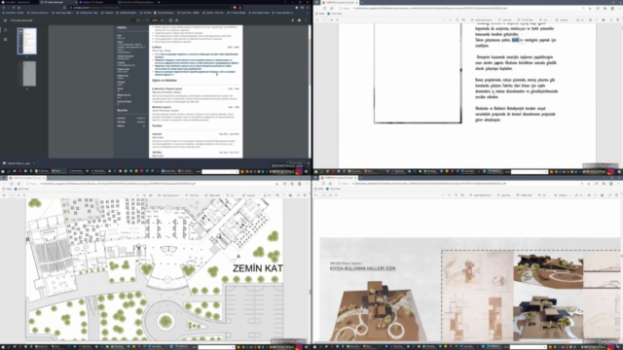Open the Netflix favorite in the top-right Edge window
Image resolution: width=623 pixels, height=350 pixels.
[x=319, y=14]
